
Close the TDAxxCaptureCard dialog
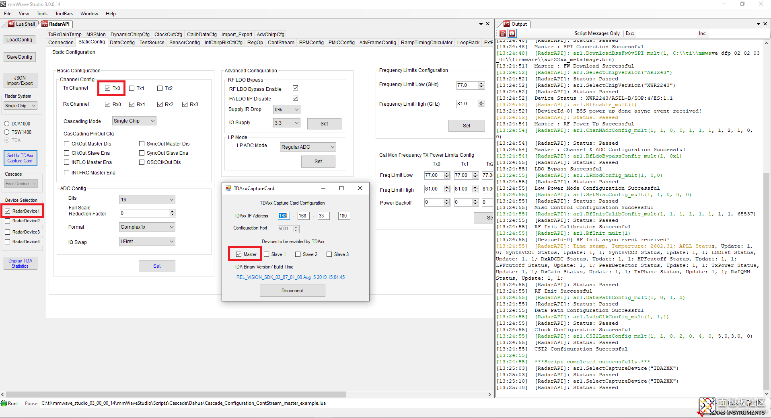click(x=360, y=188)
